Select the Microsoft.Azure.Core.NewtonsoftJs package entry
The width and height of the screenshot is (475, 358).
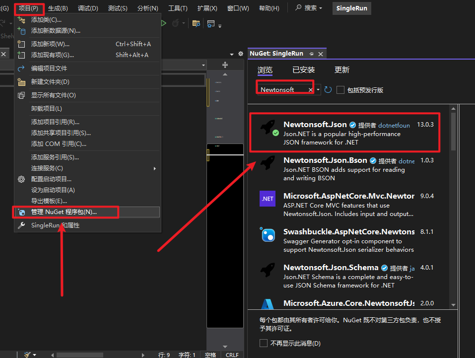click(348, 302)
